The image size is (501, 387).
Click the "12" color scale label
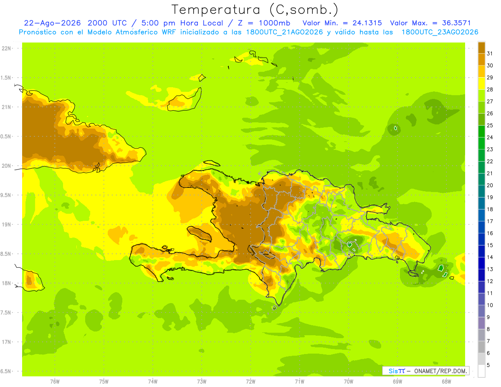coord(490,281)
